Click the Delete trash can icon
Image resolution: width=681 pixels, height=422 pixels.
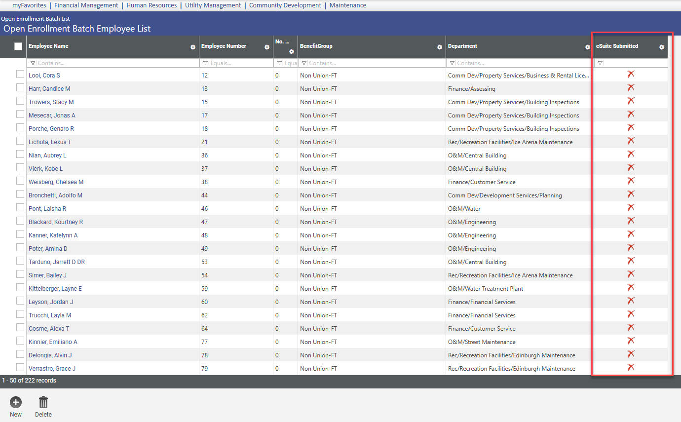[43, 402]
